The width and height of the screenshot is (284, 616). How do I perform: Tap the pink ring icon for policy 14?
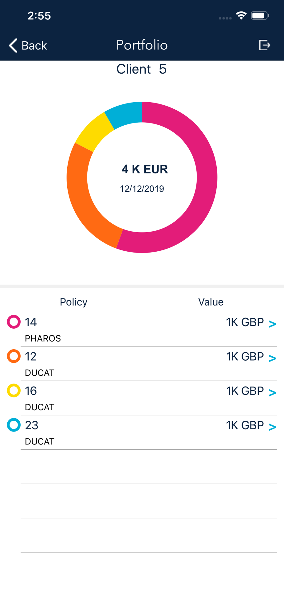14,322
